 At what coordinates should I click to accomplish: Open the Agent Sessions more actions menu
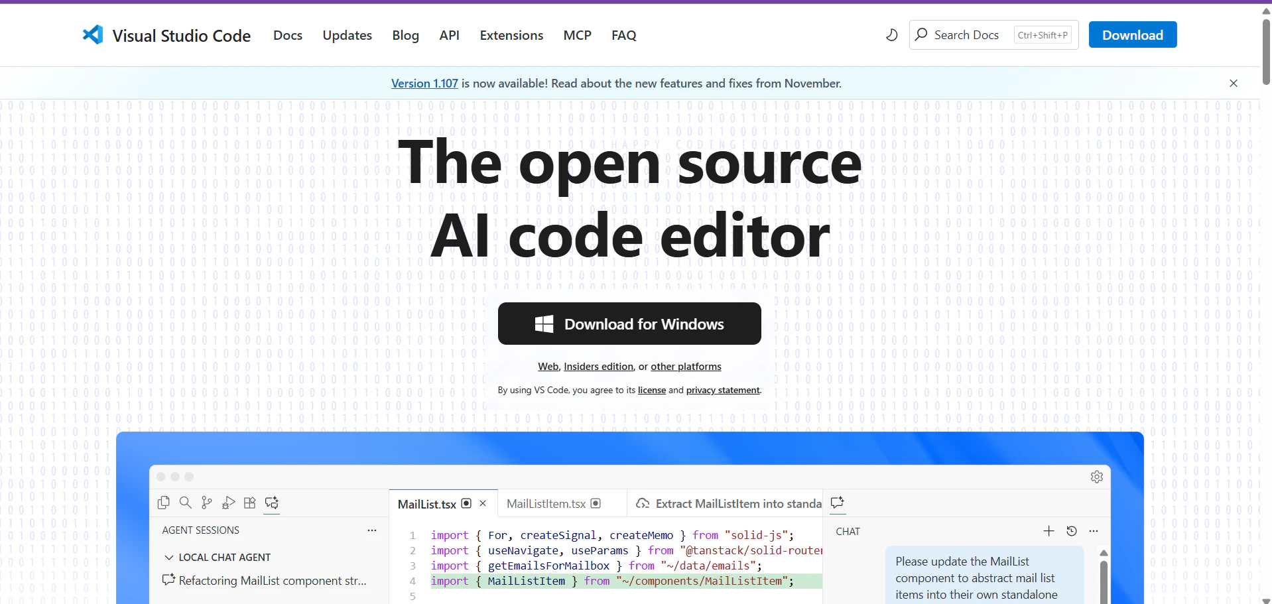tap(372, 530)
